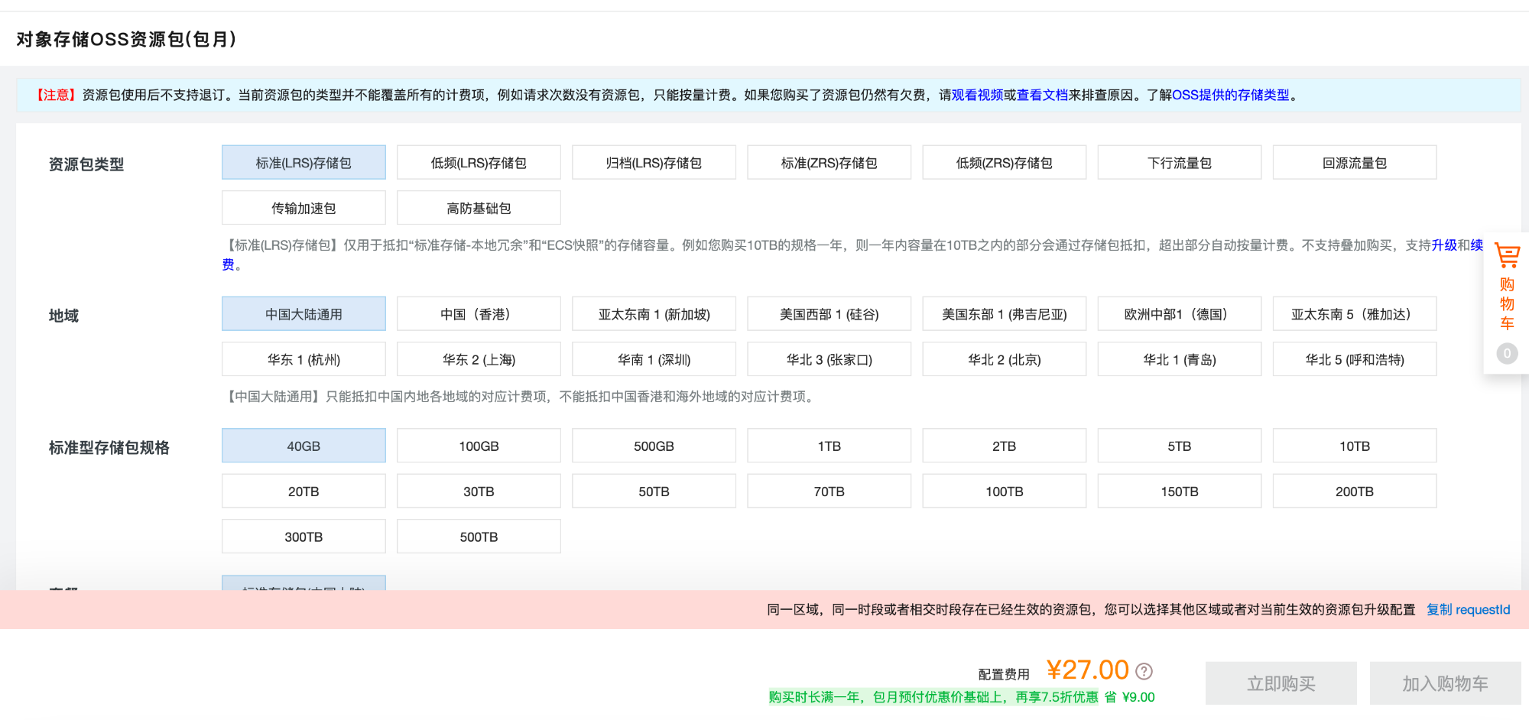This screenshot has width=1529, height=720.
Task: Choose region 中国（香港）
Action: coord(479,314)
